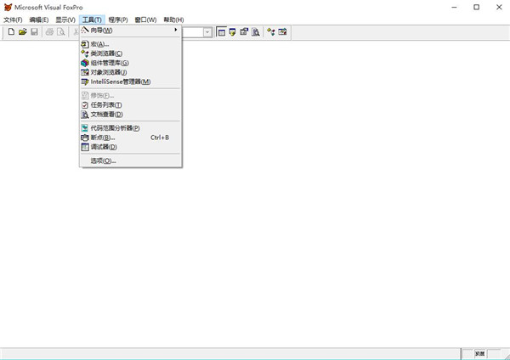Close the Visual FoxPro window
The height and width of the screenshot is (360, 510).
(499, 7)
